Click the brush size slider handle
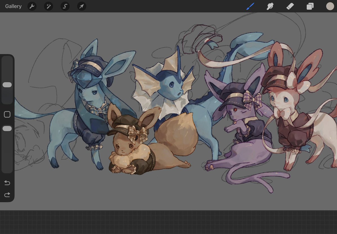The image size is (337, 234). pos(7,85)
